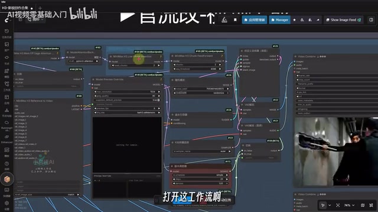Screen dimensions: 378x212
Task: Increase preview_fps with right arrow
Action: click(x=159, y=108)
